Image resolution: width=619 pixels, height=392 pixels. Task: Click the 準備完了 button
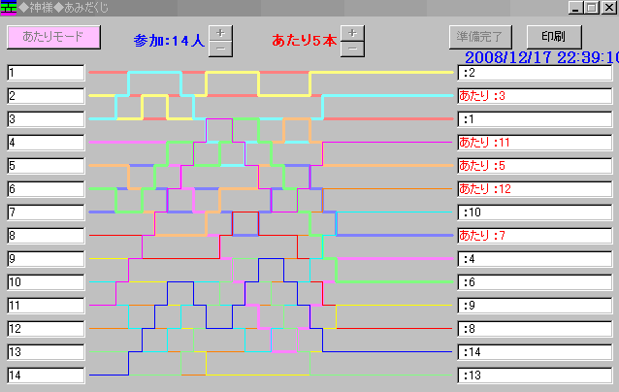point(480,37)
